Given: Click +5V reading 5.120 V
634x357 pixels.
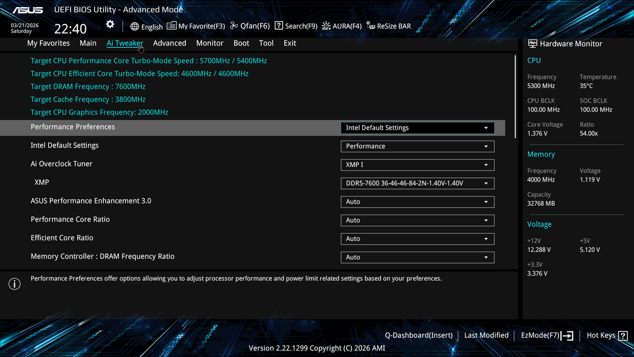Looking at the screenshot, I should point(590,250).
